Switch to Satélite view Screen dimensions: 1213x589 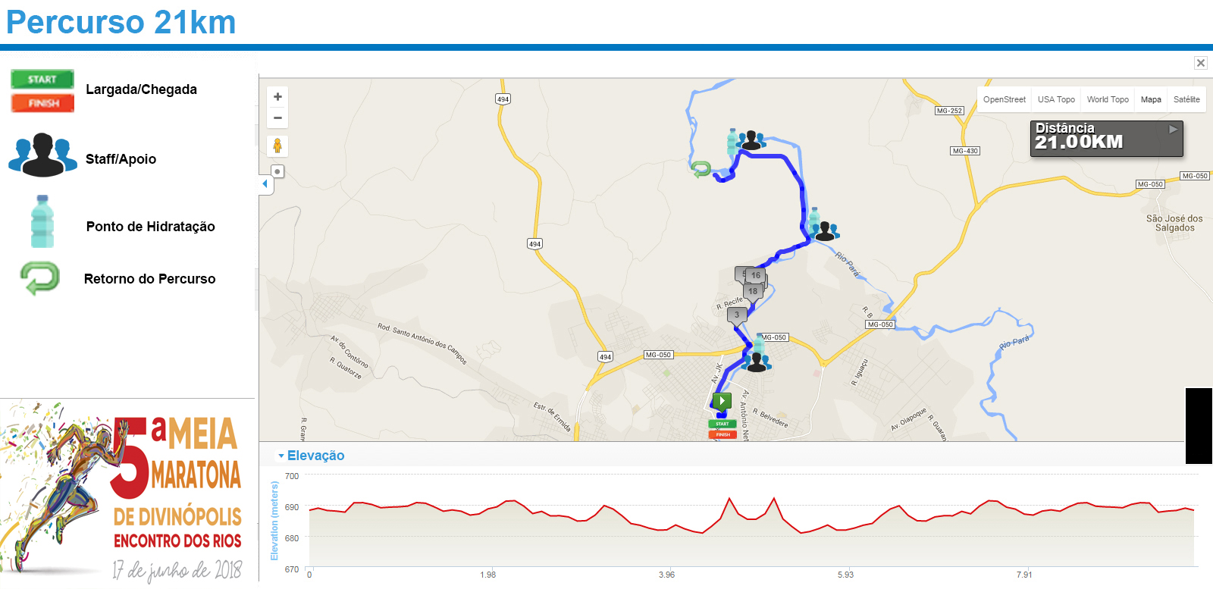[1186, 99]
